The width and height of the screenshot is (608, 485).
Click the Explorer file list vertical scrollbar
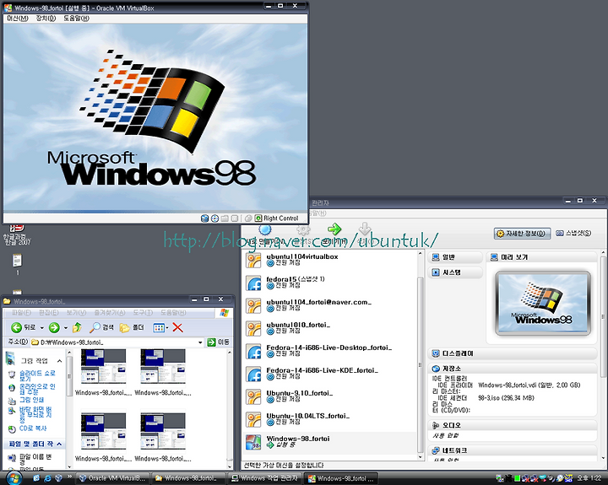[x=229, y=409]
